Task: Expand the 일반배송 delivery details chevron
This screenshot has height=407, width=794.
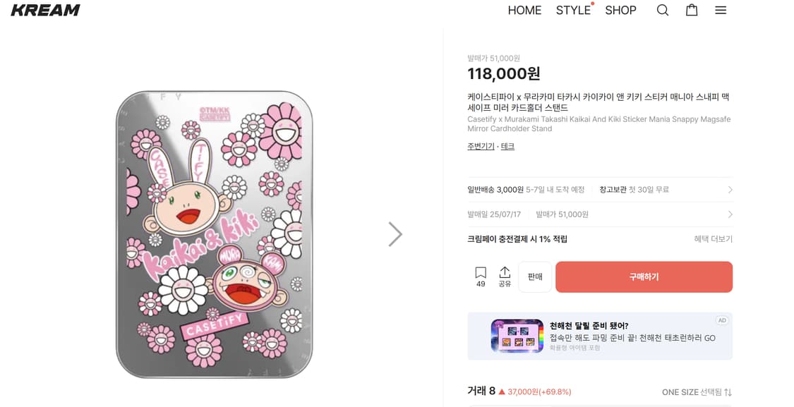Action: (x=731, y=189)
